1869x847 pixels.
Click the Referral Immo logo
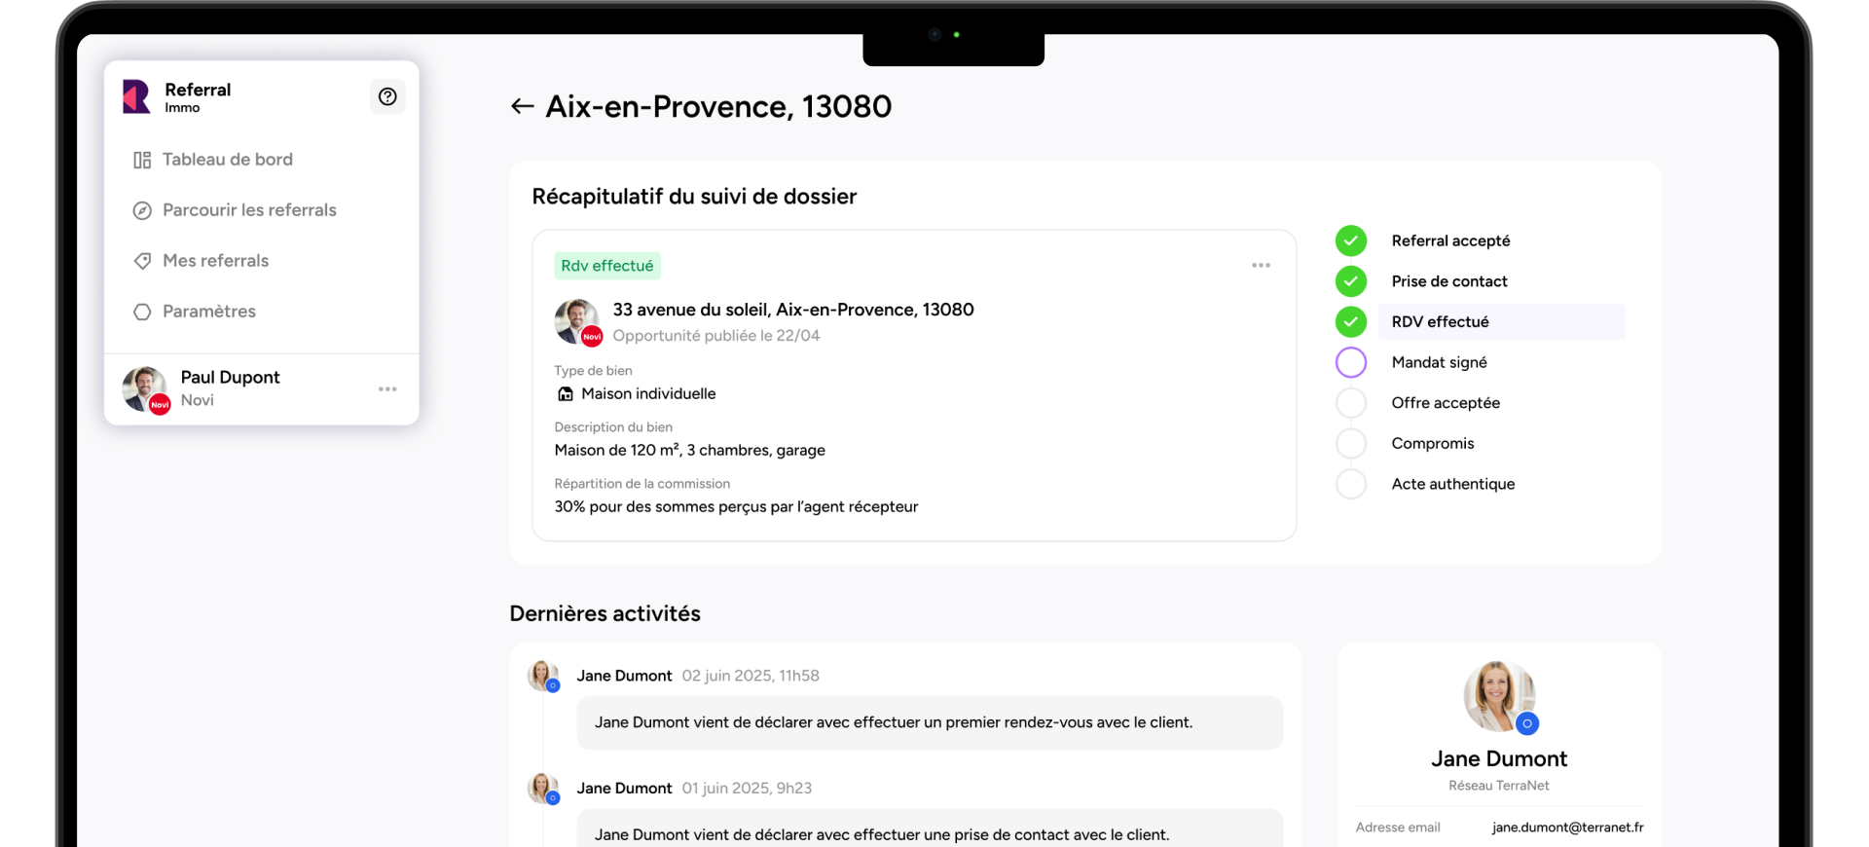[136, 96]
